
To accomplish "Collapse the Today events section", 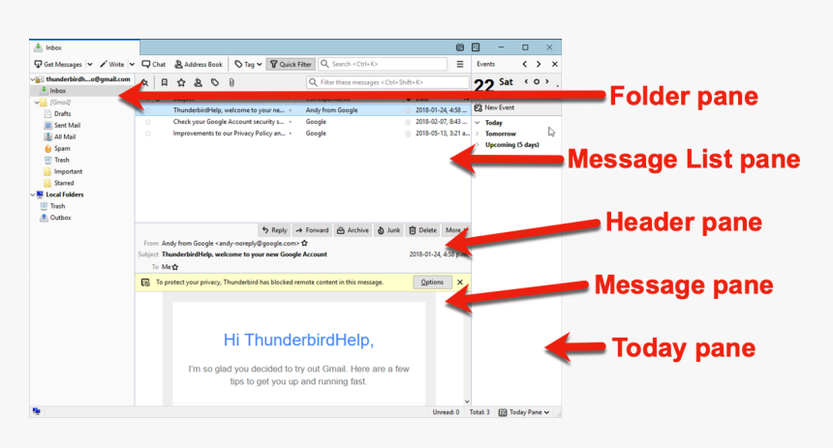I will coord(478,123).
